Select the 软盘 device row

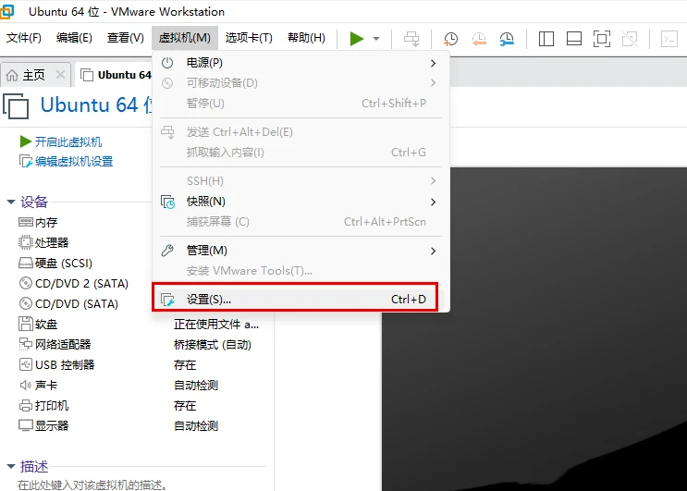(x=38, y=325)
